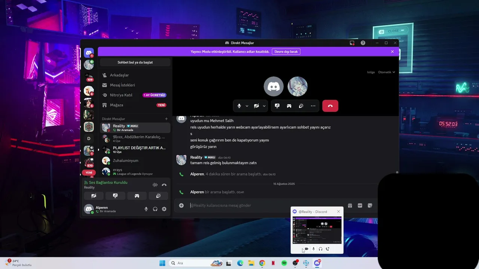Viewport: 479px width, 269px height.
Task: Click the 'Sohbet bul ya da başlat' search box
Action: tap(135, 62)
